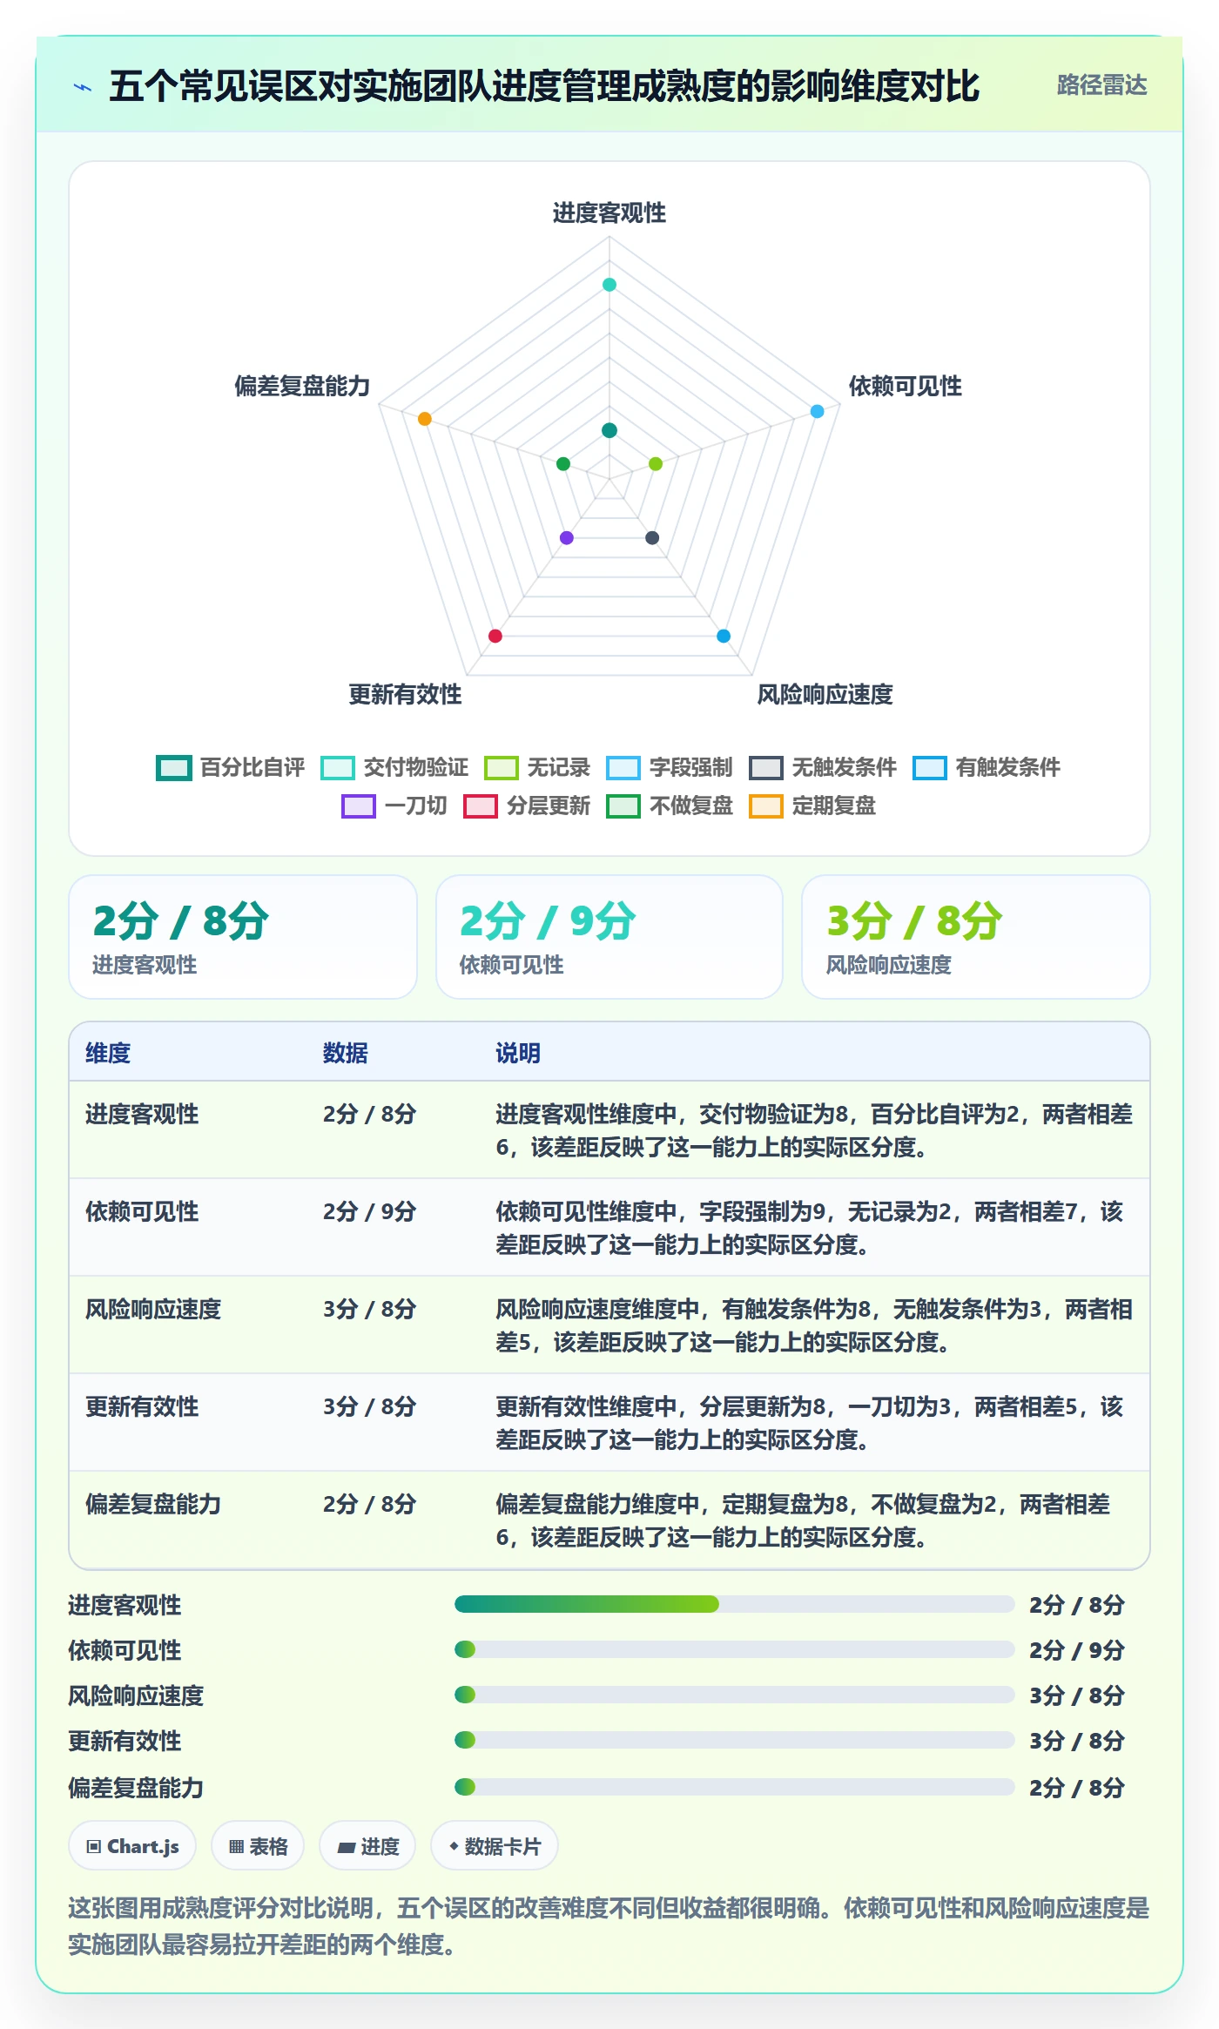The width and height of the screenshot is (1219, 2029).
Task: Click the 偏差复盘能力 progress bar
Action: [x=734, y=1787]
